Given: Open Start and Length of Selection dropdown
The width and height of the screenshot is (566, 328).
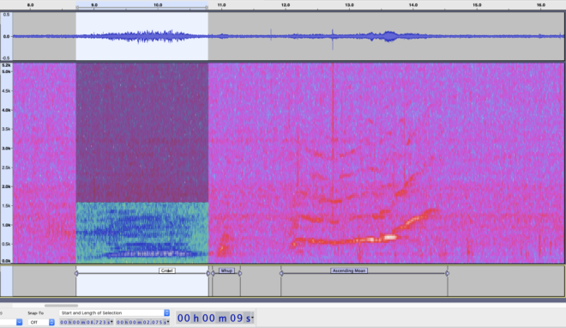Looking at the screenshot, I should 114,313.
